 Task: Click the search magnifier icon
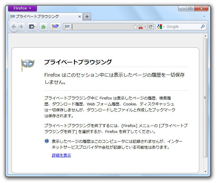click(202, 26)
